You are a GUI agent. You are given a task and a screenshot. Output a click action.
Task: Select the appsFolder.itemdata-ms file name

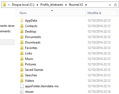pos(42,86)
